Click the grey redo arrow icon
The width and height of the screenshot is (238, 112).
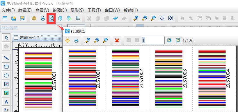tap(124, 19)
